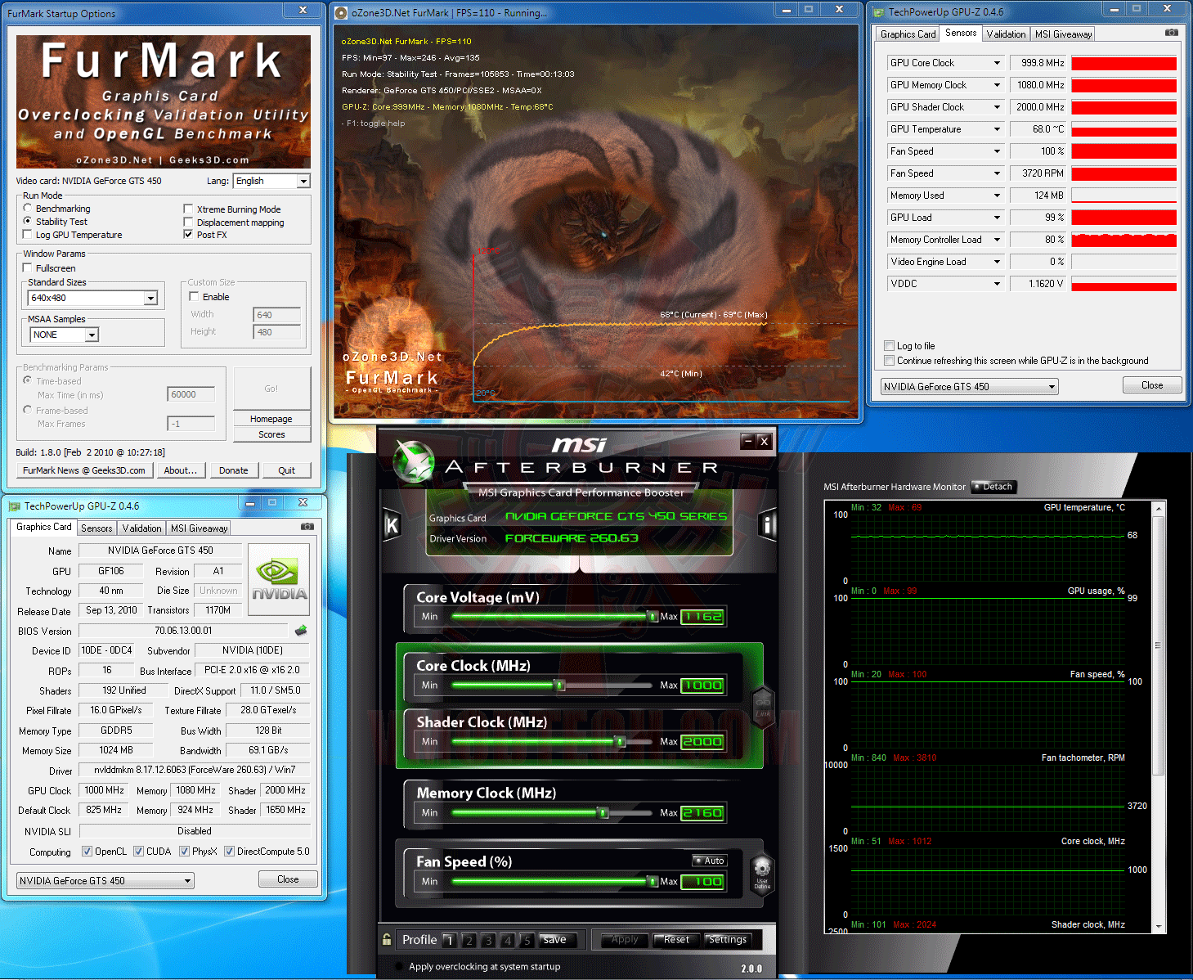Viewport: 1193px width, 980px height.
Task: Toggle the core/shader clock link icon
Action: (x=763, y=706)
